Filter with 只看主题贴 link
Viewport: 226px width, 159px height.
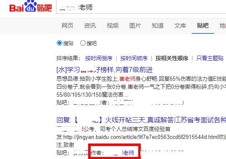coord(210,58)
